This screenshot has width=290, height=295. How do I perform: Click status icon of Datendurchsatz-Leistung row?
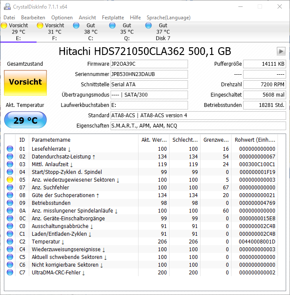click(x=10, y=156)
